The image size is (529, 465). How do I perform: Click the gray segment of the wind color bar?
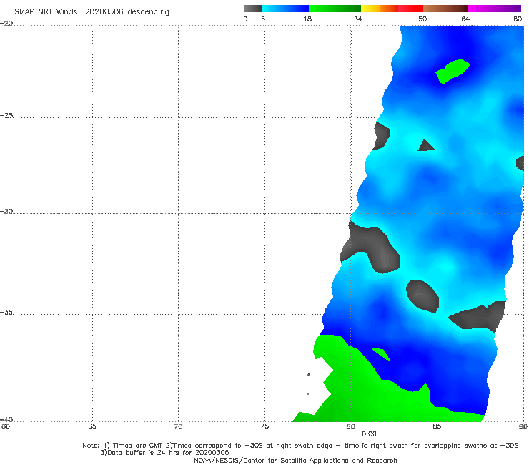(x=252, y=9)
